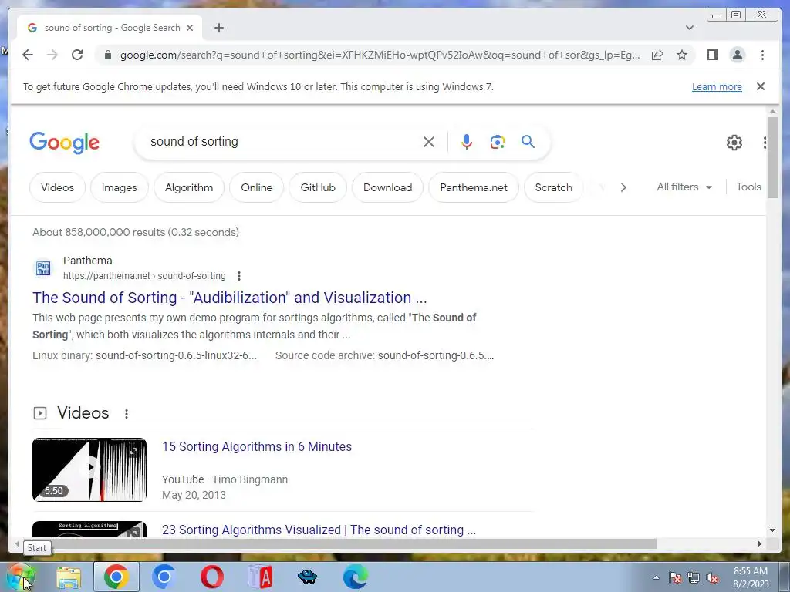Click the vertical scrollbar down arrow
Image resolution: width=790 pixels, height=592 pixels.
772,530
